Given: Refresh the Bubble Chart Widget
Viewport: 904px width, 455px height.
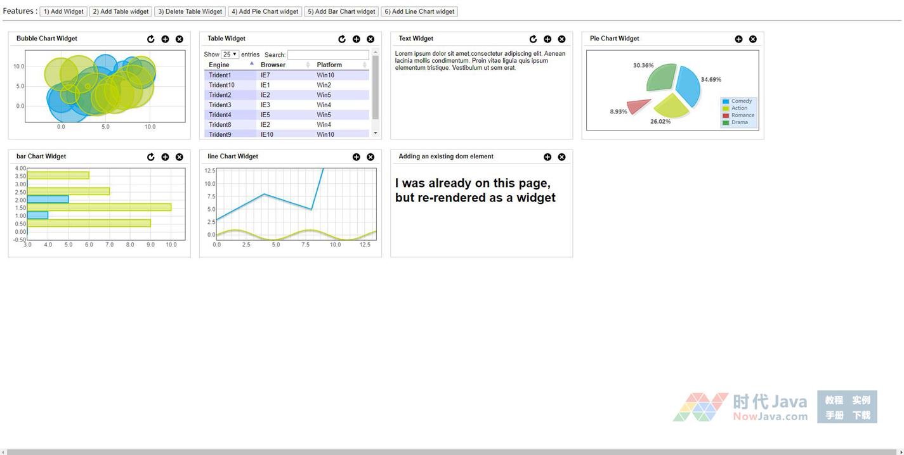Looking at the screenshot, I should 151,39.
